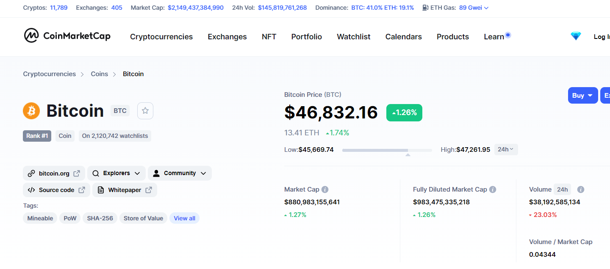610x269 pixels.
Task: Open the 24h range dropdown by High price
Action: [x=506, y=149]
